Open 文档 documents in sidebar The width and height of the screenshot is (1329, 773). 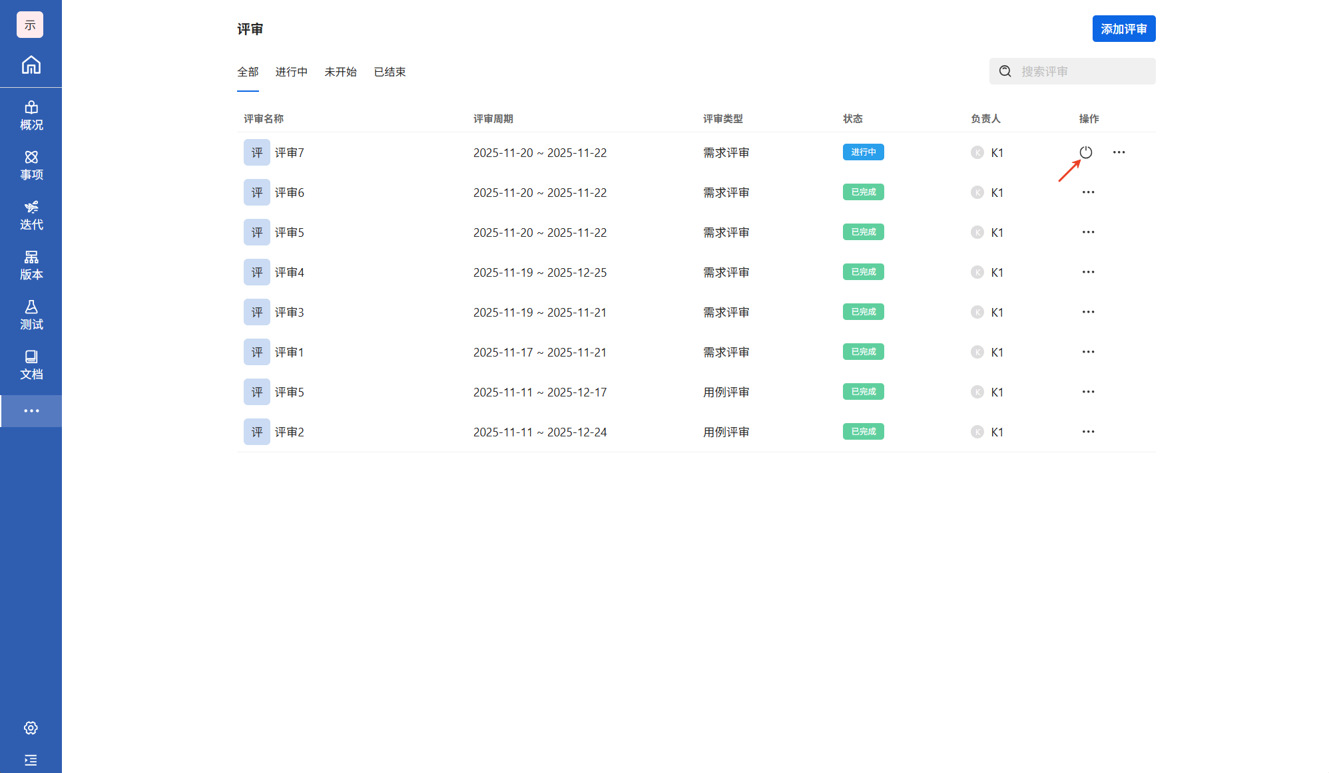[x=31, y=365]
